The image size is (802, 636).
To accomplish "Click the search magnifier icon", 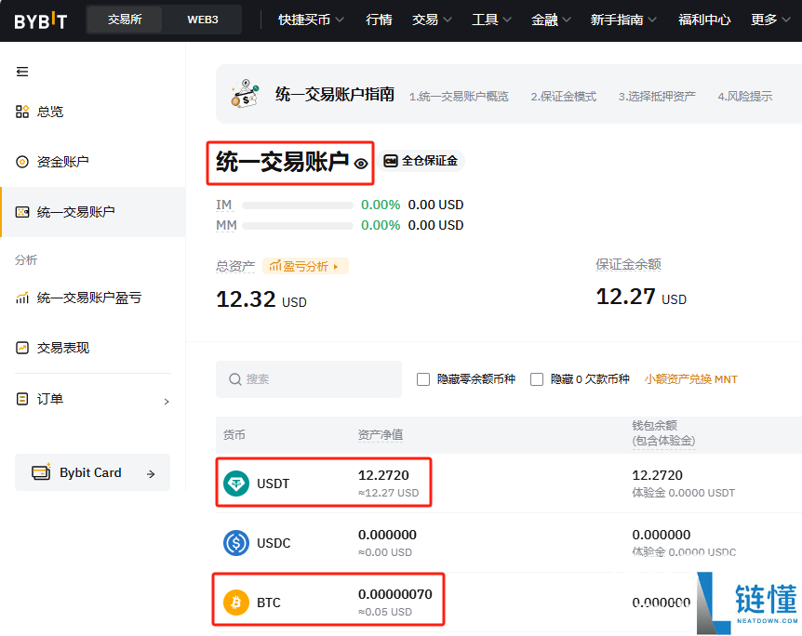I will [x=234, y=379].
